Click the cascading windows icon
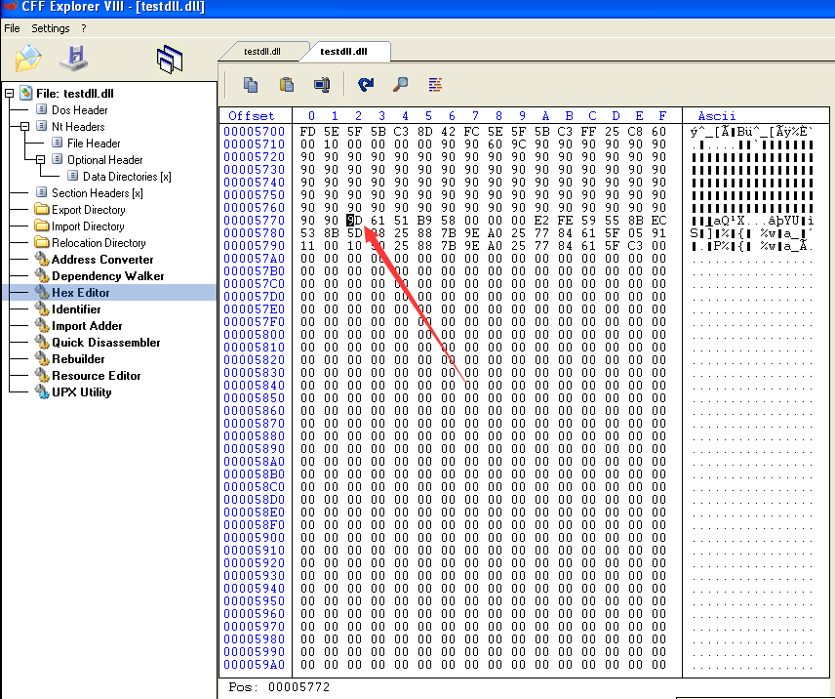835x699 pixels. pyautogui.click(x=170, y=60)
